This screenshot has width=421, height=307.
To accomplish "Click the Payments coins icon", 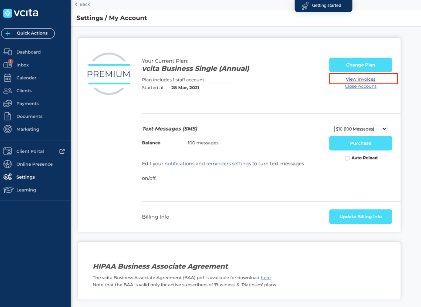I will tap(8, 103).
